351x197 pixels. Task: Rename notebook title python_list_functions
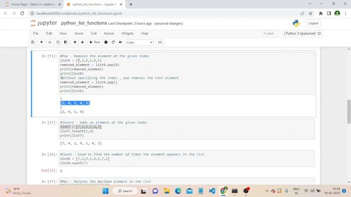tap(84, 23)
